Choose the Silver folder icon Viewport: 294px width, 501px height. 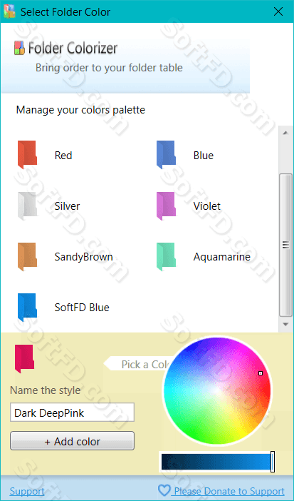pos(28,206)
